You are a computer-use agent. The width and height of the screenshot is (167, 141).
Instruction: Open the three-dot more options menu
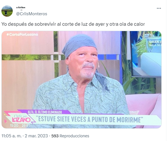coord(159,8)
